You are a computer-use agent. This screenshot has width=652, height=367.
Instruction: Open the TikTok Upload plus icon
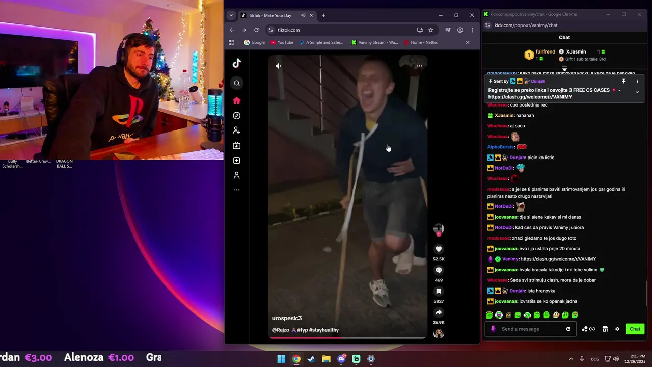[237, 161]
